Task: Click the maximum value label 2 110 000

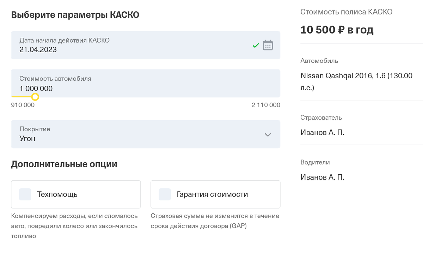Action: (266, 105)
